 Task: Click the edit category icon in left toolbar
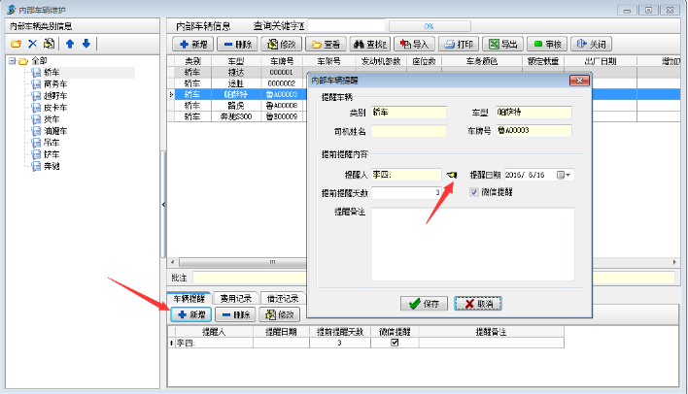[x=50, y=44]
